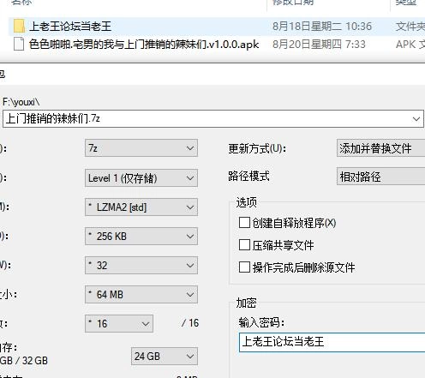Click the folder name 上老王论坛当老王
The height and width of the screenshot is (378, 425).
pyautogui.click(x=70, y=26)
